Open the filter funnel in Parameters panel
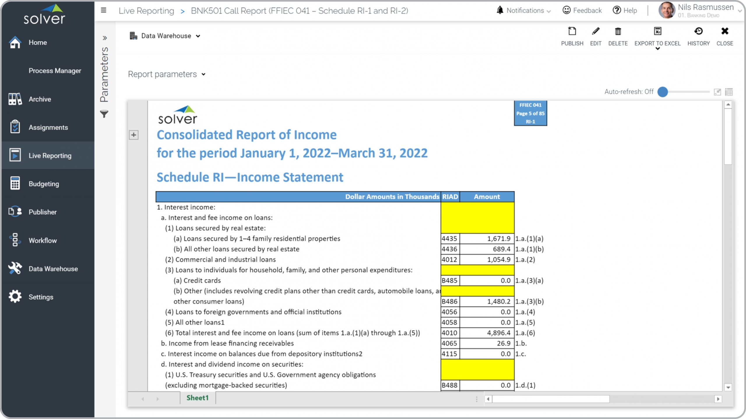Screen dimensions: 746x419 (x=104, y=114)
